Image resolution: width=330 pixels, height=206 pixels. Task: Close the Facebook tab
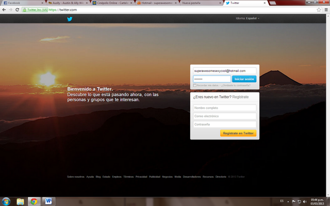42,3
